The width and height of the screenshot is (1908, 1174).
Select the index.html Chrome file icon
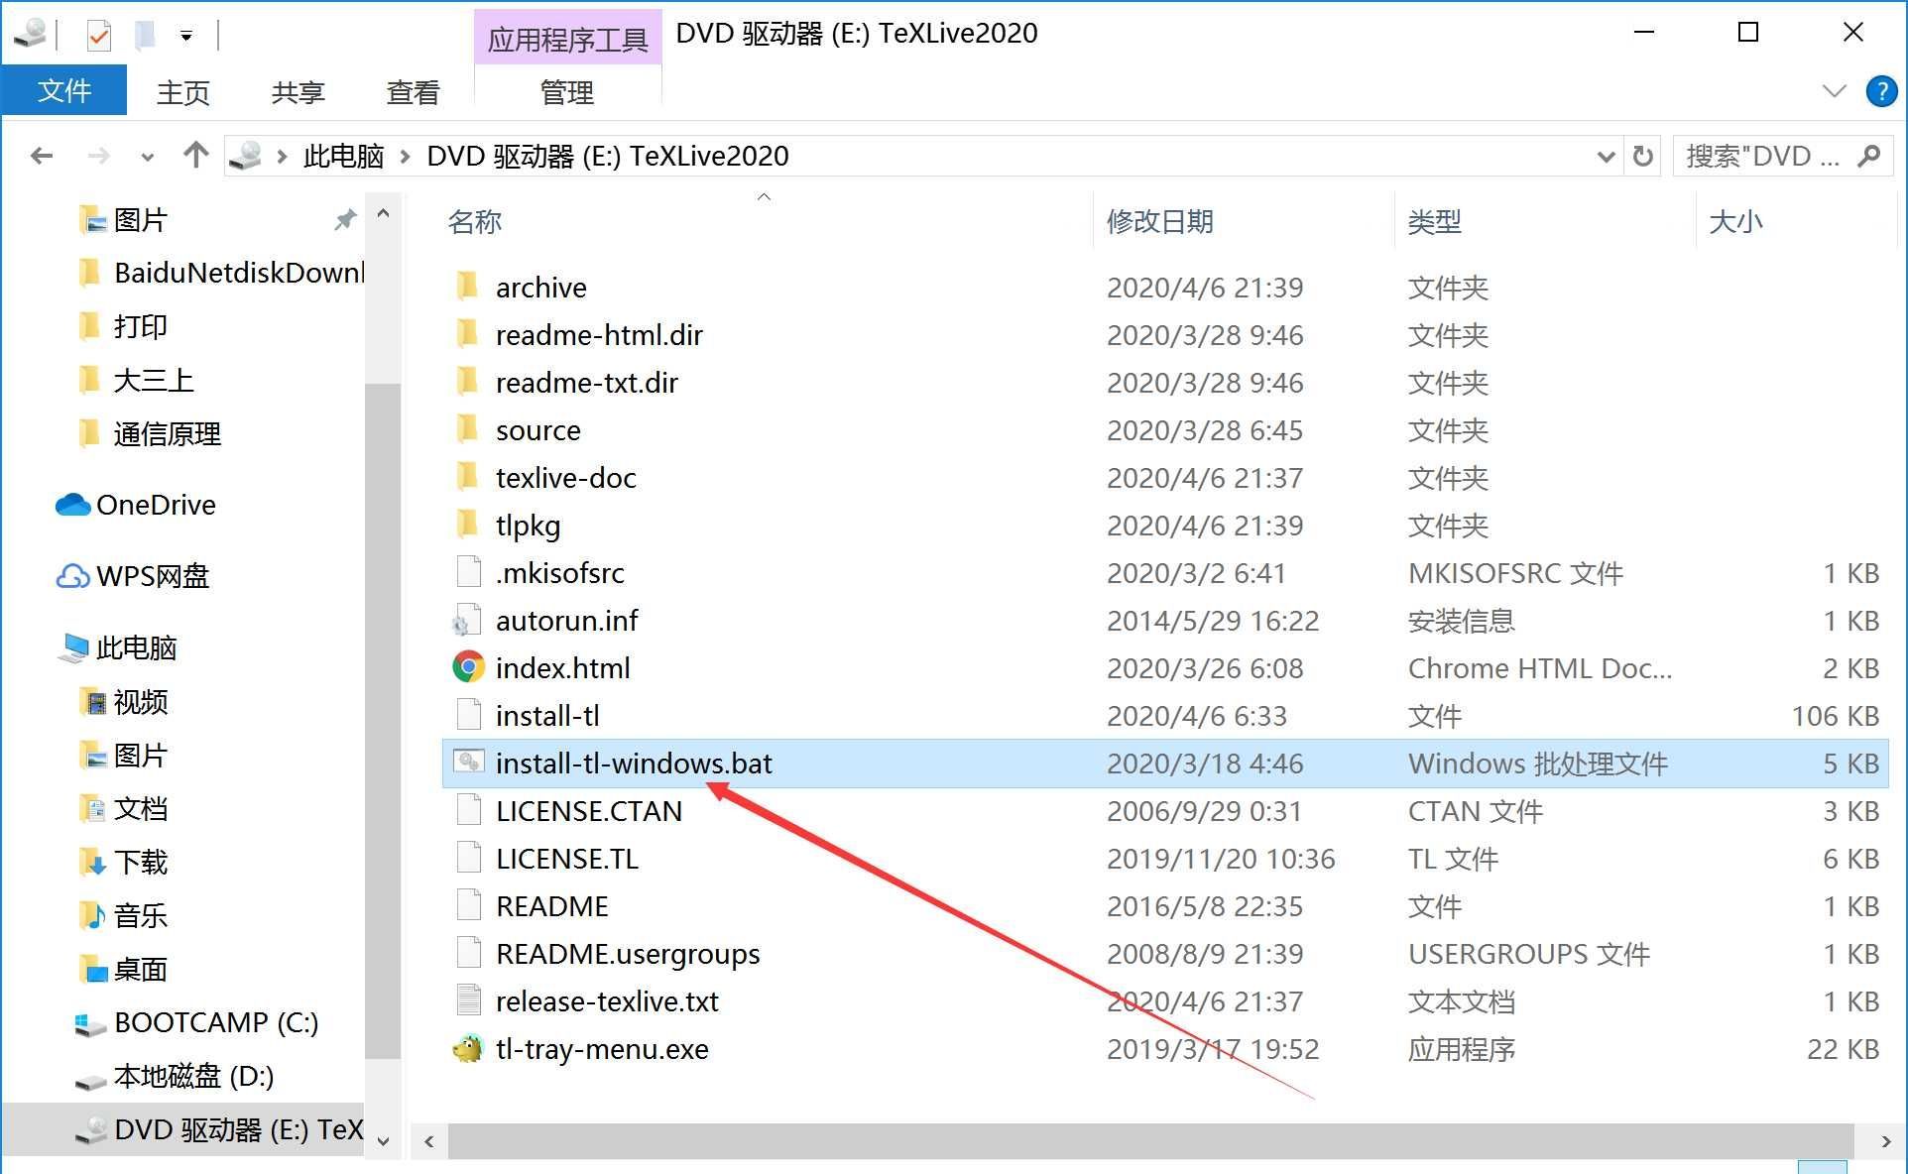(x=468, y=667)
